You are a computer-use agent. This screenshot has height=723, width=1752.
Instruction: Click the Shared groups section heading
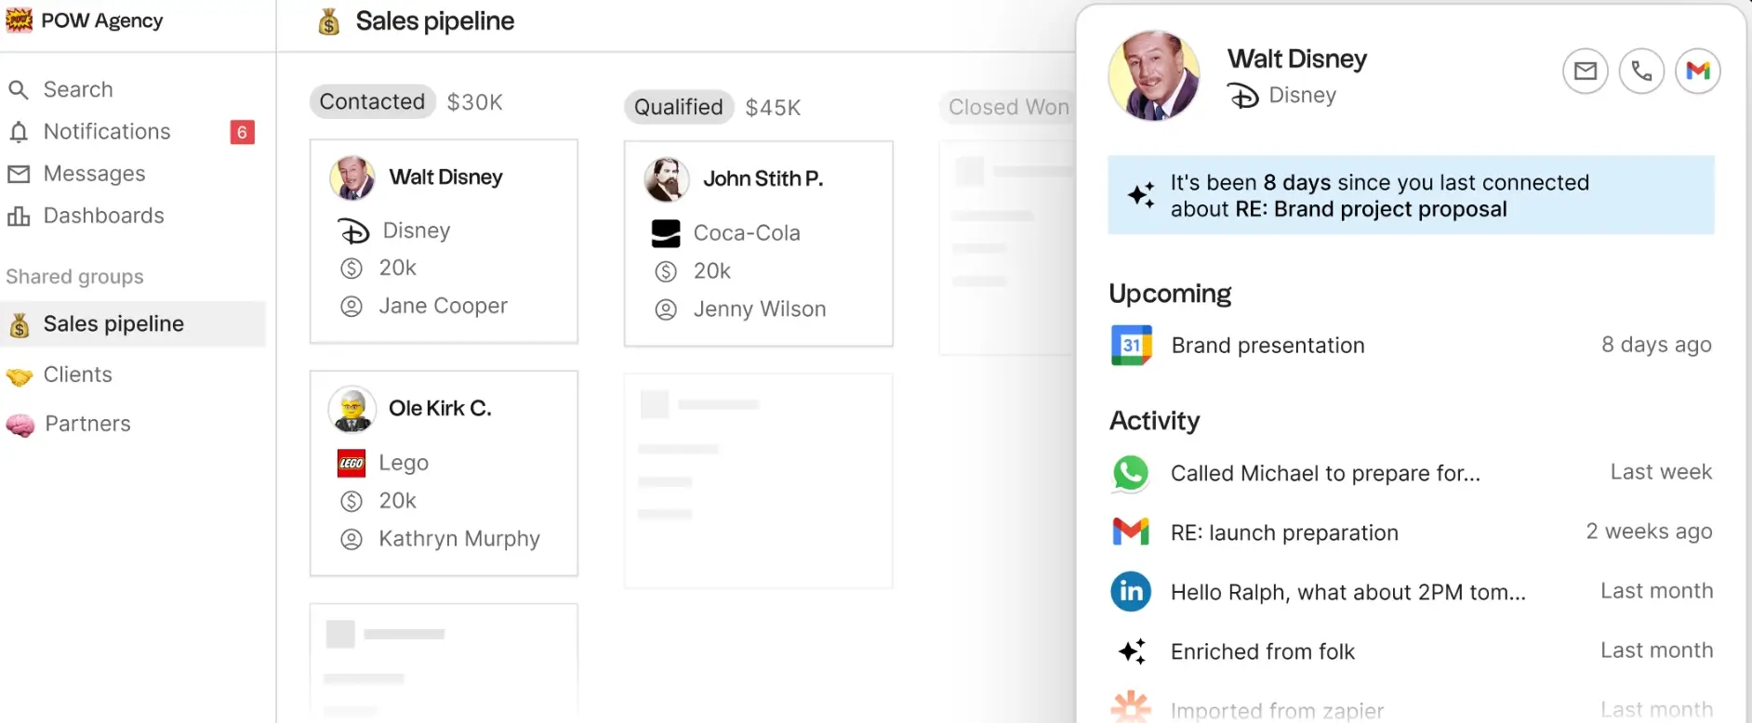pyautogui.click(x=75, y=277)
